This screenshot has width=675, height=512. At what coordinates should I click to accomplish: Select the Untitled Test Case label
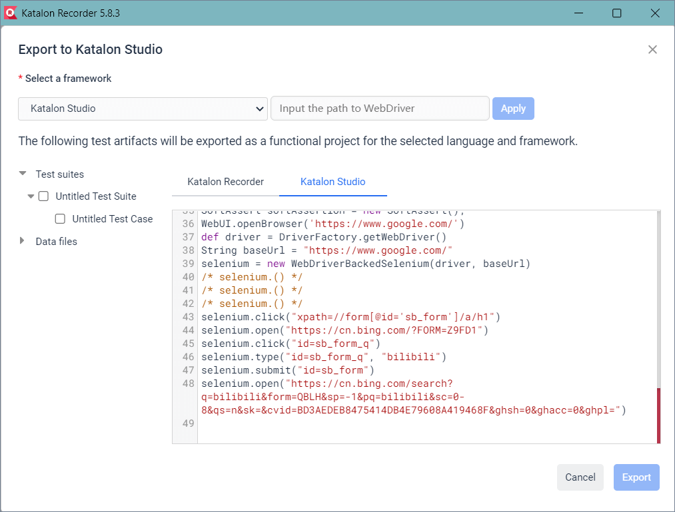click(113, 219)
